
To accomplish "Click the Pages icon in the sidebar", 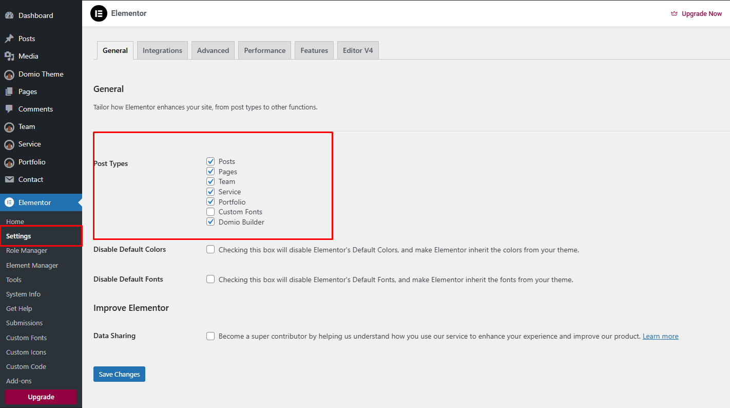I will pos(9,91).
